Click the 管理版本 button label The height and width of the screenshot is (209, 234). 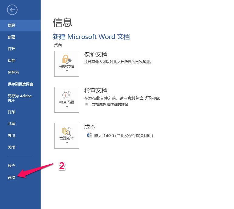(x=67, y=138)
